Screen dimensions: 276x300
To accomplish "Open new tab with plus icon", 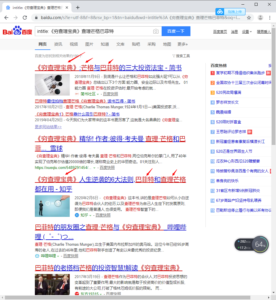I will tap(78, 8).
